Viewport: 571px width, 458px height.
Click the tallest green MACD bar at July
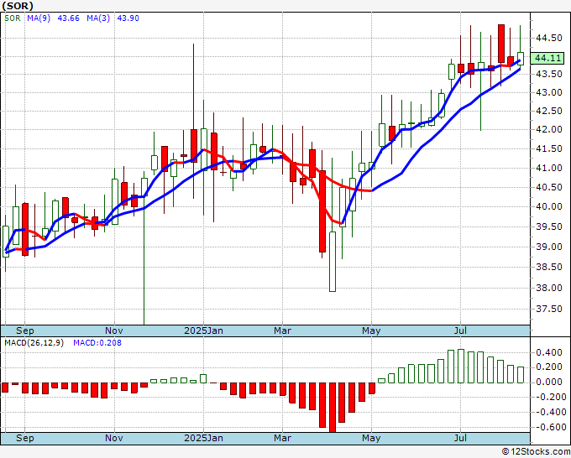[461, 366]
